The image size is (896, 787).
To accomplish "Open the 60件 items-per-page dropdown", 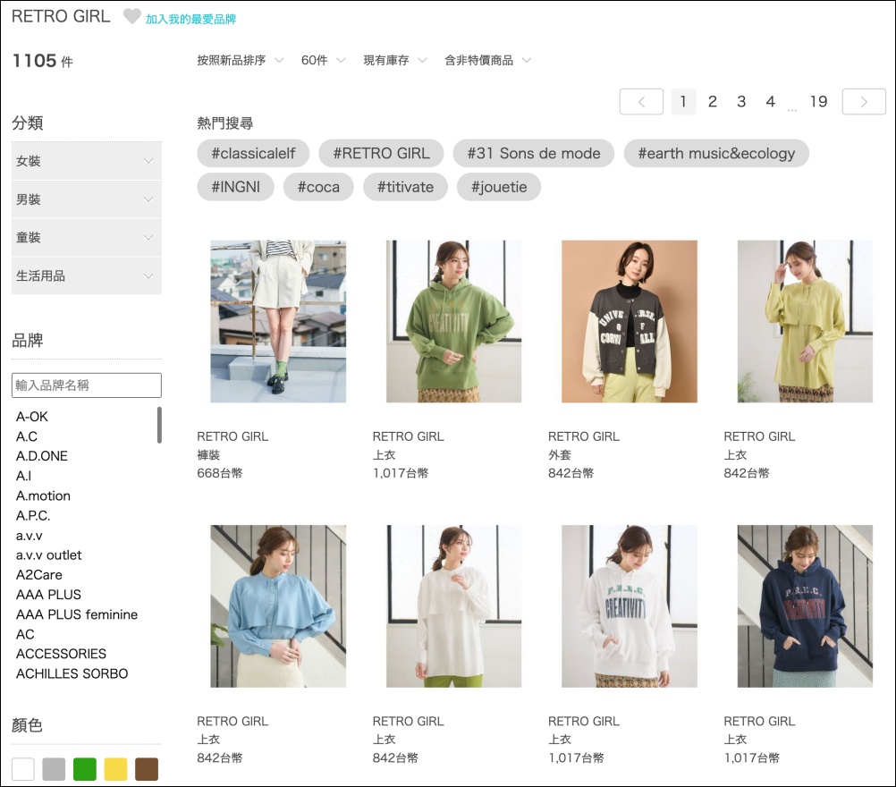I will point(323,60).
